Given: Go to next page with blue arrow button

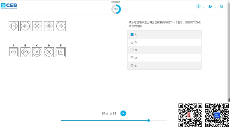Looking at the screenshot, I should [123, 113].
